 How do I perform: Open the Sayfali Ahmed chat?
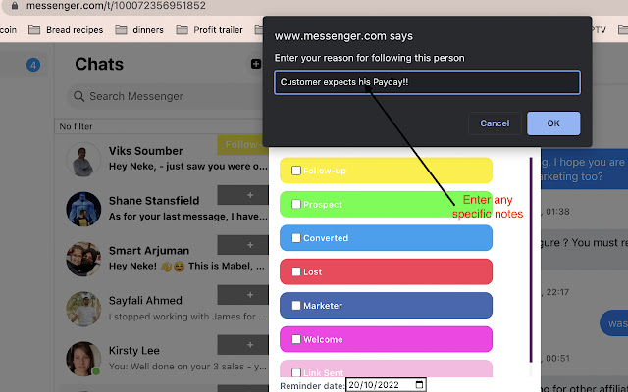coord(162,310)
